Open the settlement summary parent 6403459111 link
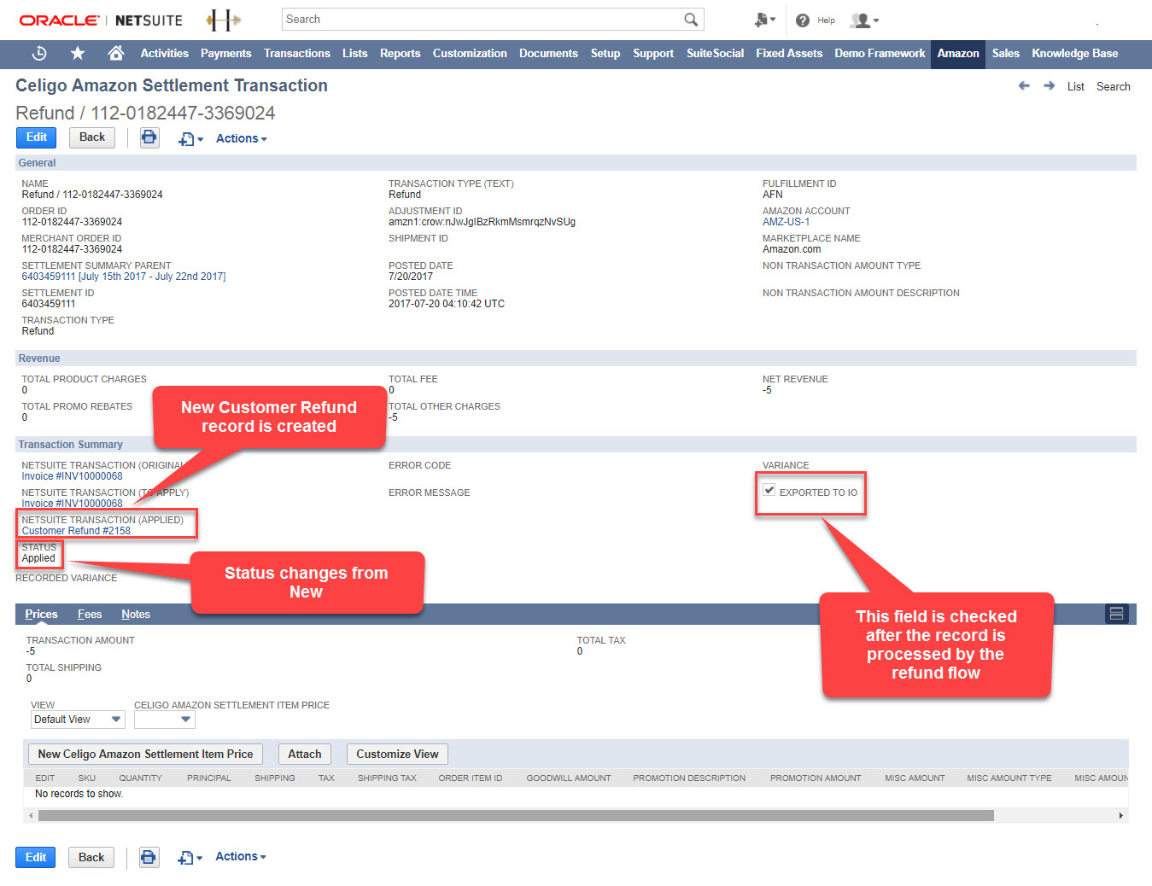 (x=124, y=277)
